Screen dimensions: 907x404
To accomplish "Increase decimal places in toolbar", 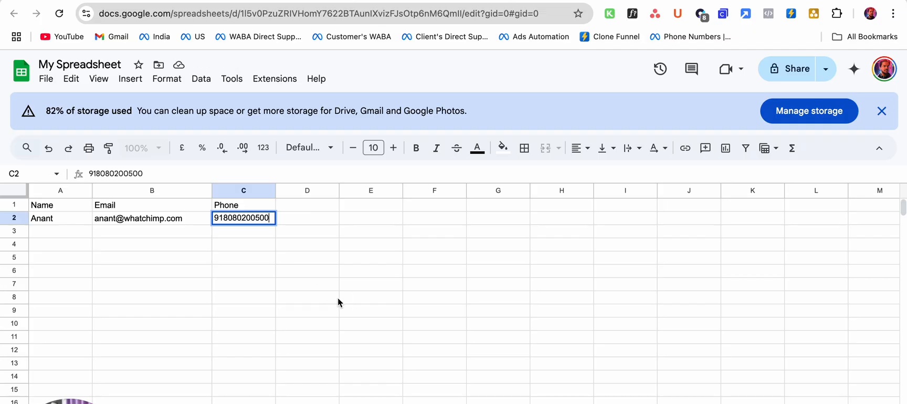I will pyautogui.click(x=242, y=148).
